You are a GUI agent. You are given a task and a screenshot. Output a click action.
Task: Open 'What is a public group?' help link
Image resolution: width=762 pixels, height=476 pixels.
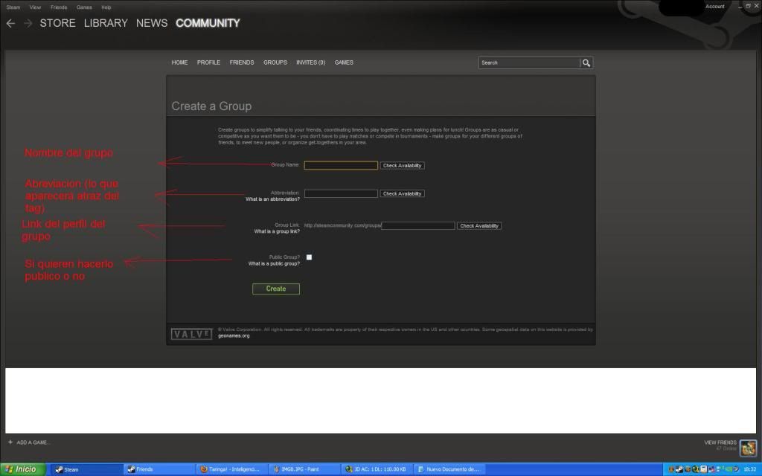274,264
